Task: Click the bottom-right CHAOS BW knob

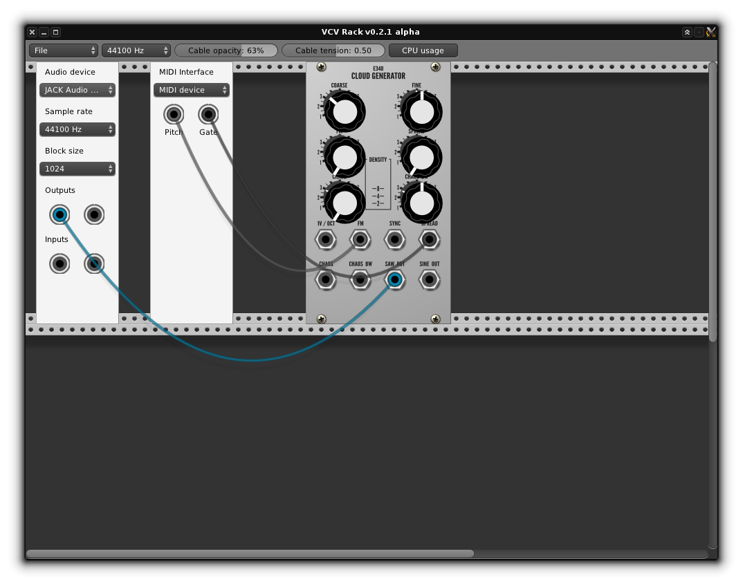Action: 421,203
